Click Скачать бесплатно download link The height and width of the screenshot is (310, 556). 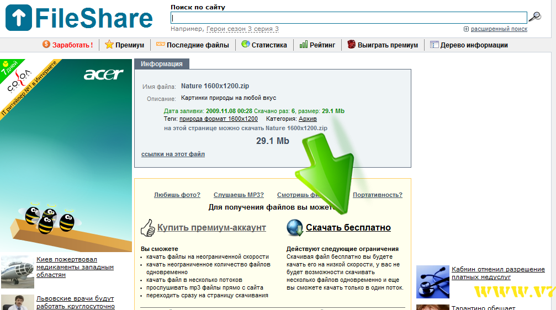(x=348, y=228)
